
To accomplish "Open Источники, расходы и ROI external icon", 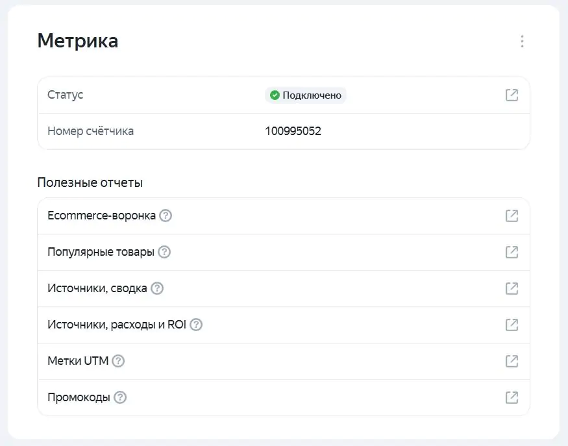I will coord(512,325).
